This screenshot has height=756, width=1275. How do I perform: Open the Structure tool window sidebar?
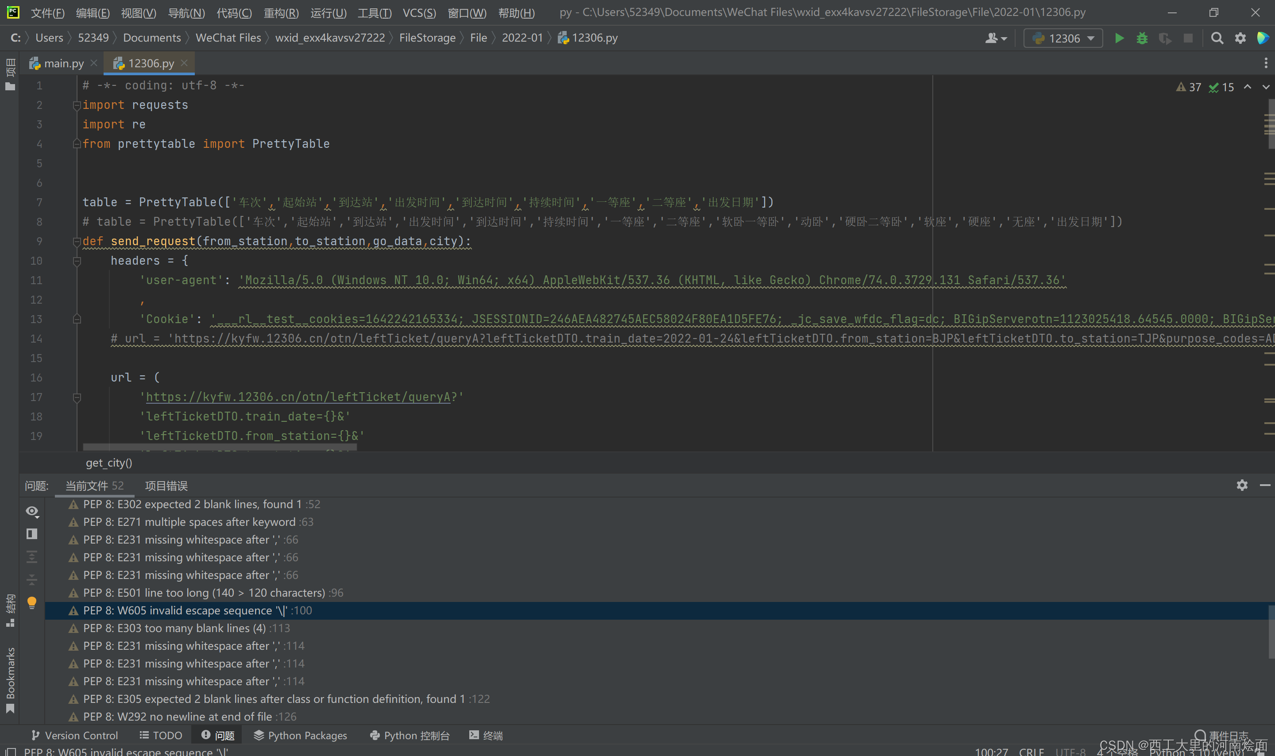click(x=10, y=610)
